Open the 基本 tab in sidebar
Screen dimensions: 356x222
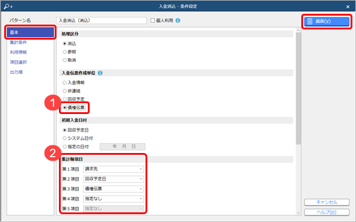pyautogui.click(x=30, y=32)
